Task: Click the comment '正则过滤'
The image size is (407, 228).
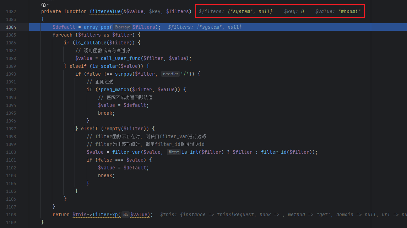Action: coord(100,82)
